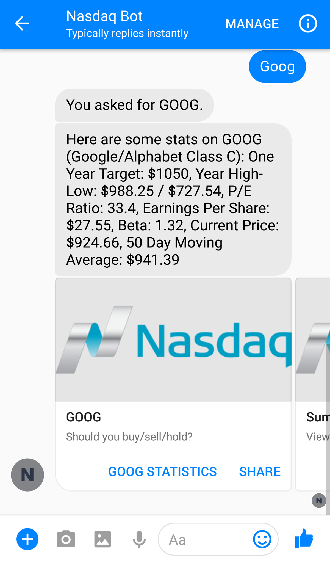Open GOOG STATISTICS link

point(162,472)
